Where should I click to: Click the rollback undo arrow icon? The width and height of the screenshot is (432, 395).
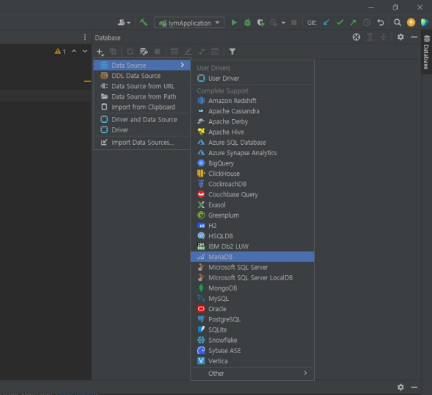pyautogui.click(x=380, y=23)
